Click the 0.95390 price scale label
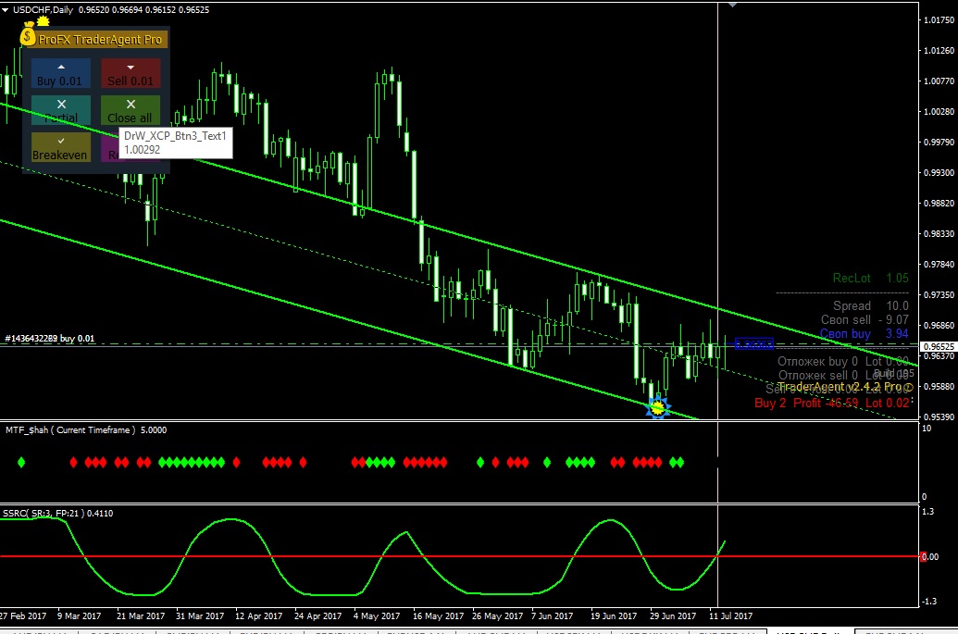Viewport: 958px width, 634px height. 939,417
